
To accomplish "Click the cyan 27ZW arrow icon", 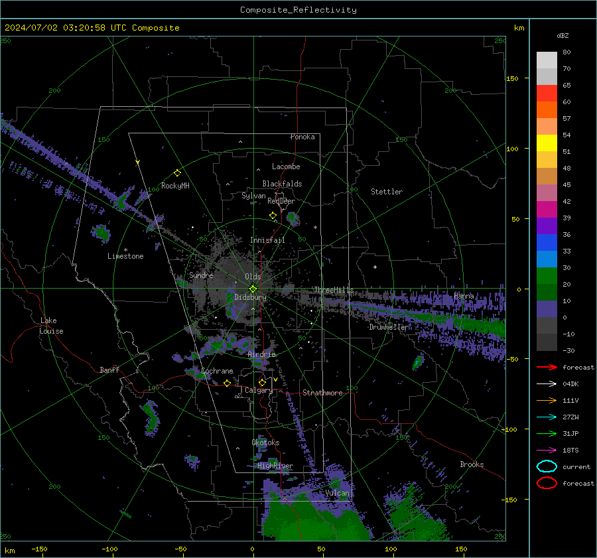I will [x=547, y=417].
